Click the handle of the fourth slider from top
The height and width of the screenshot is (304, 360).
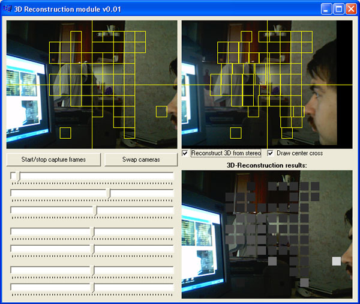pyautogui.click(x=92, y=231)
